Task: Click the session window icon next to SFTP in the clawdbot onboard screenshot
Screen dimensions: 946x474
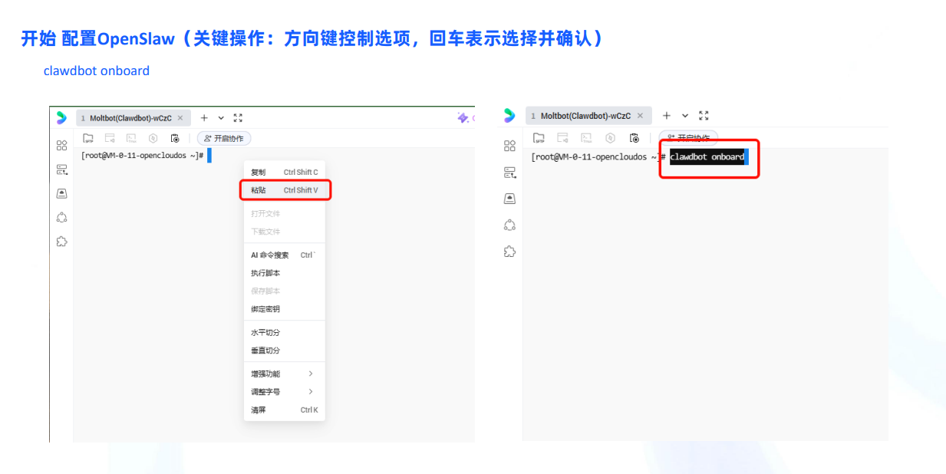Action: coord(562,138)
